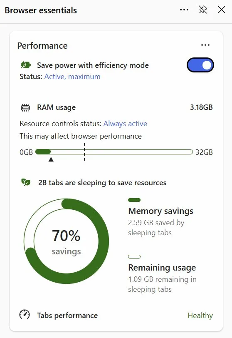Viewport: 232px width, 338px height.
Task: Click the Memory savings green legend pill
Action: (134, 200)
